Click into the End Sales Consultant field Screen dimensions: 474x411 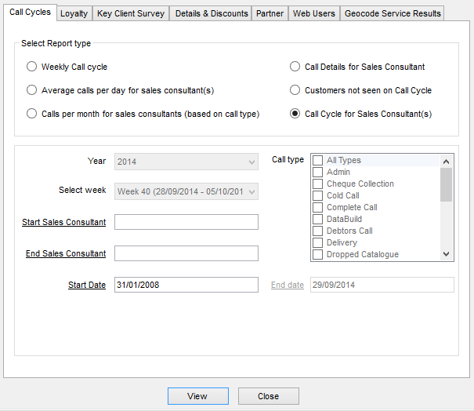(186, 253)
